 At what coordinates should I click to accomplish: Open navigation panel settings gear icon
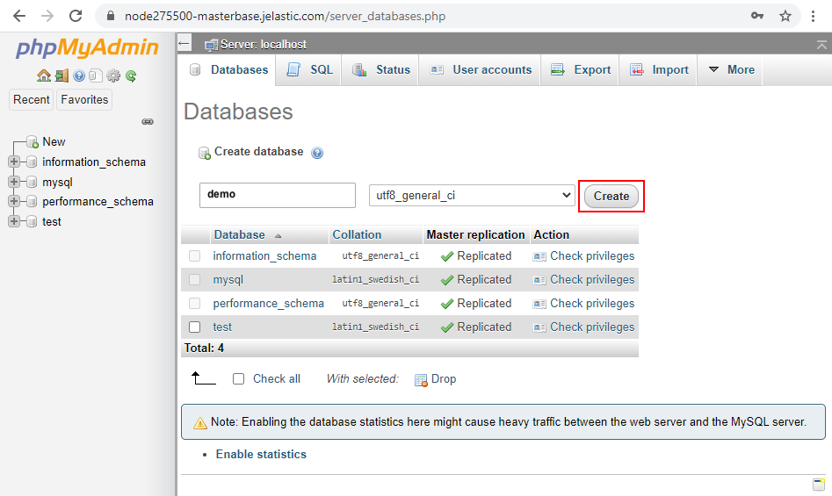(113, 75)
